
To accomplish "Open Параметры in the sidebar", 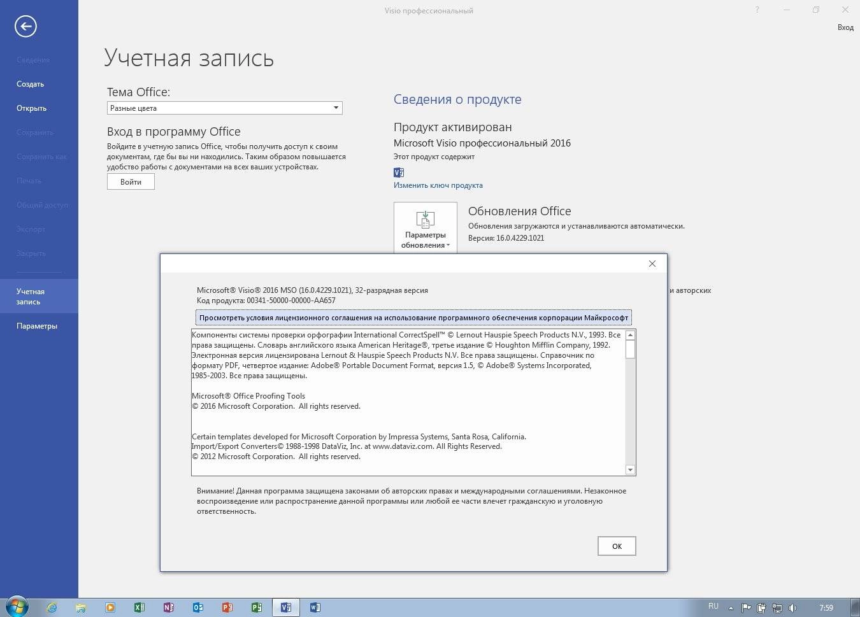I will (37, 326).
